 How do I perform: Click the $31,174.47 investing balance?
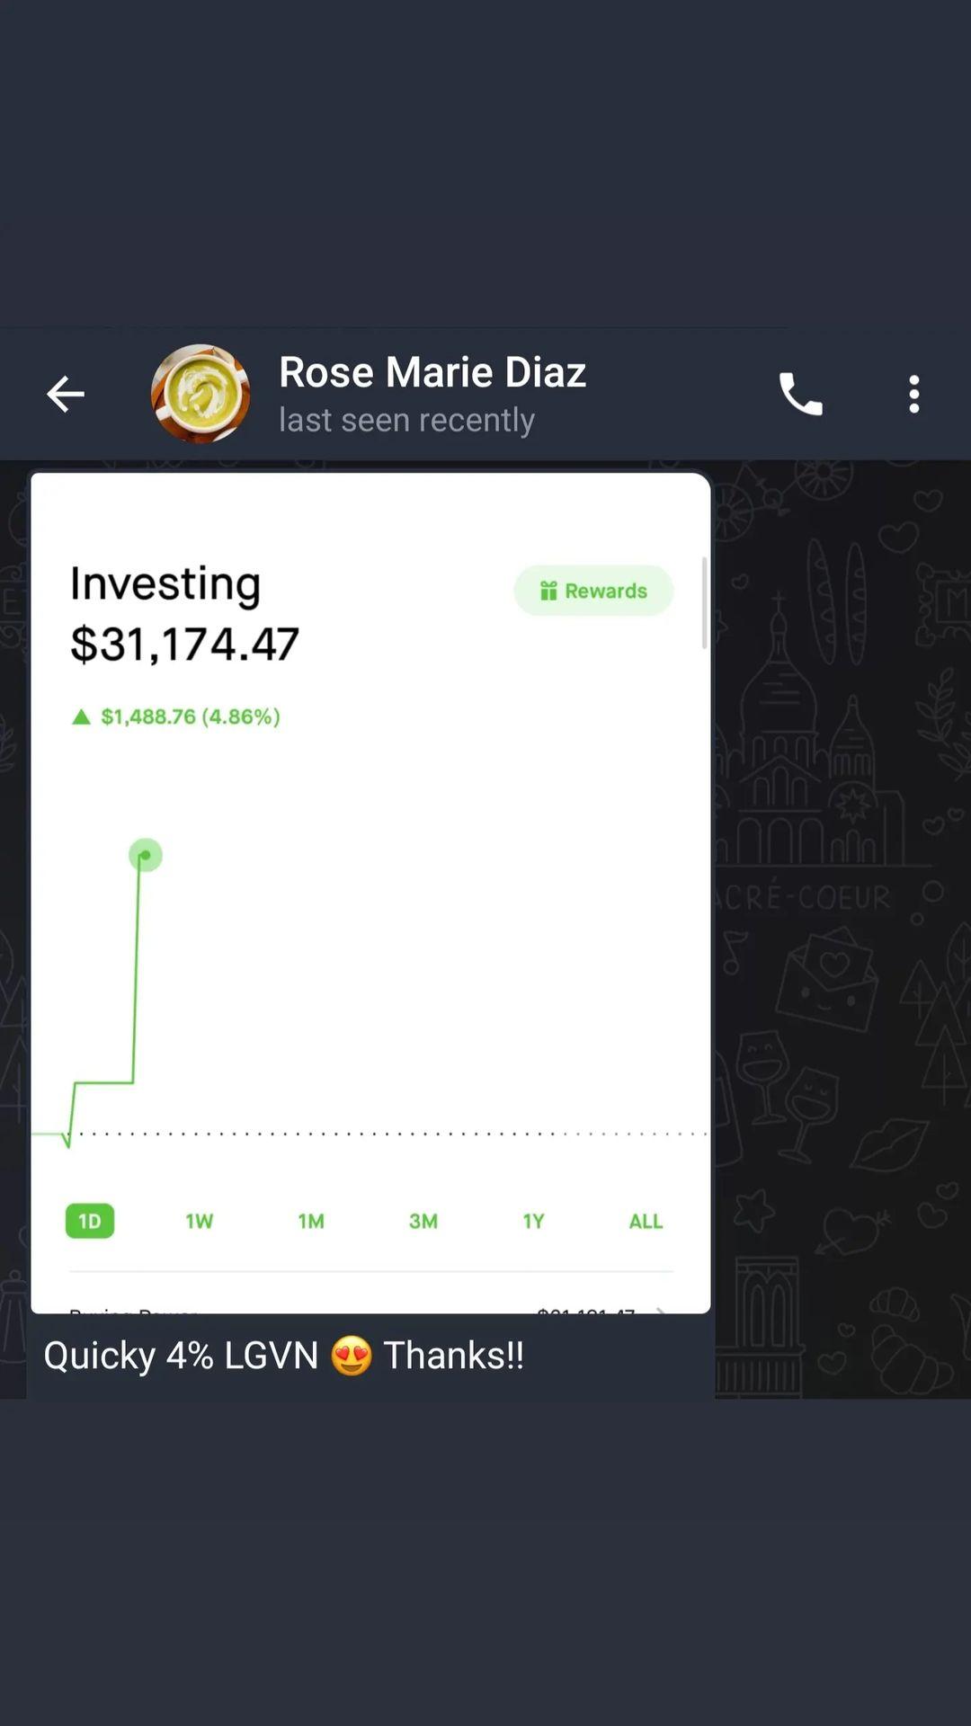click(185, 644)
